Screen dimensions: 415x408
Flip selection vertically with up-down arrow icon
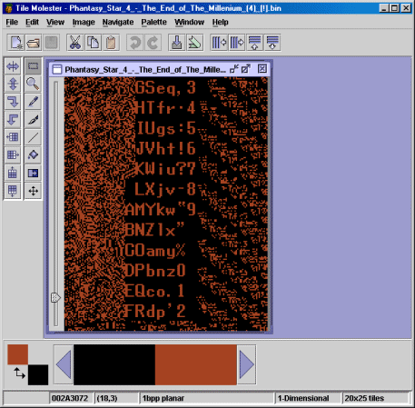[x=13, y=84]
